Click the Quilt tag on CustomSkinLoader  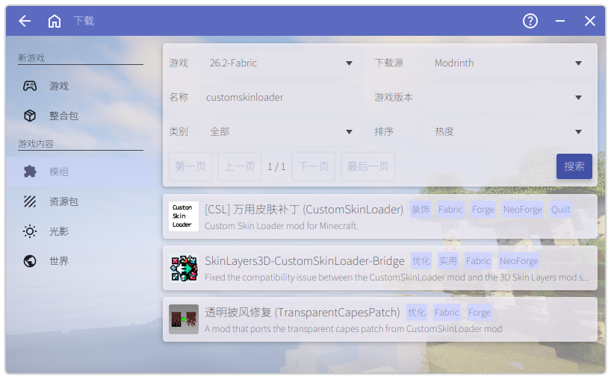(x=560, y=210)
